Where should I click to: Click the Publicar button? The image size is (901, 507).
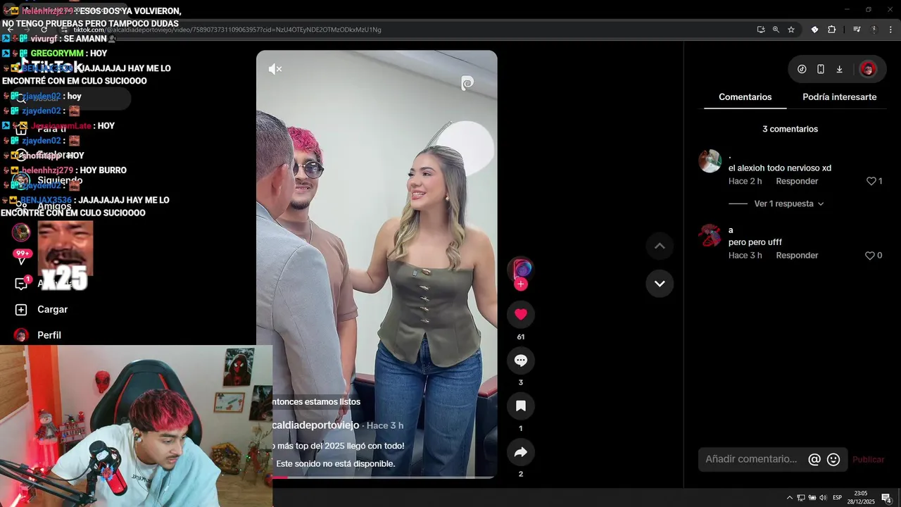[868, 460]
